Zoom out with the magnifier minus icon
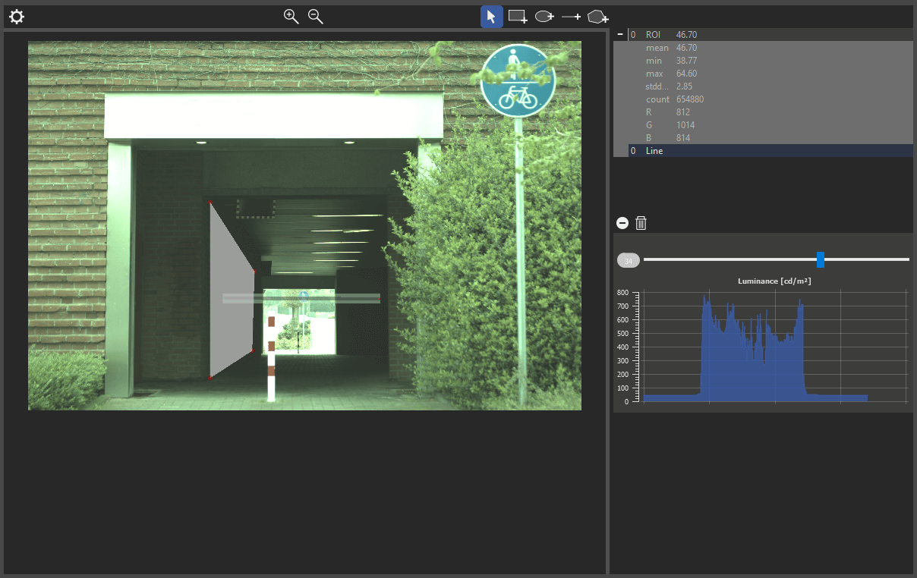917x578 pixels. pyautogui.click(x=316, y=17)
